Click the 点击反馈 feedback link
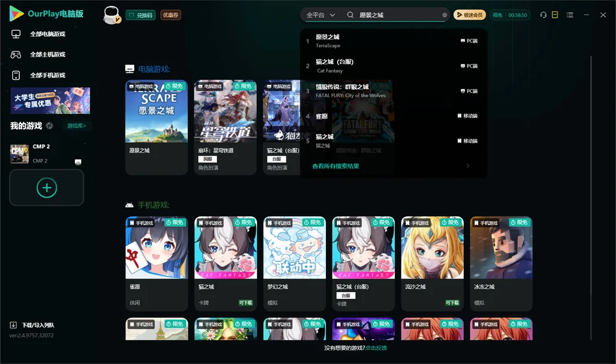Screen dimensions: 616x364 (x=376, y=348)
